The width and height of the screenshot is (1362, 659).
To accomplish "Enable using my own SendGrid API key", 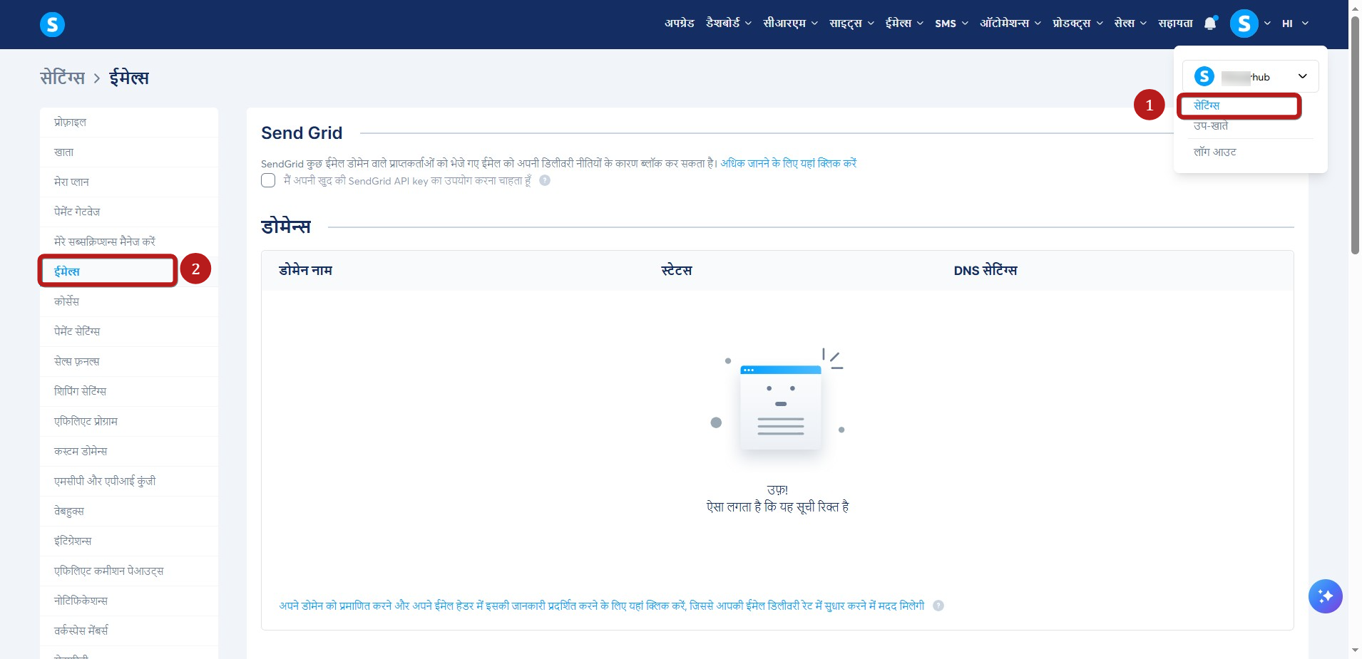I will (x=268, y=180).
